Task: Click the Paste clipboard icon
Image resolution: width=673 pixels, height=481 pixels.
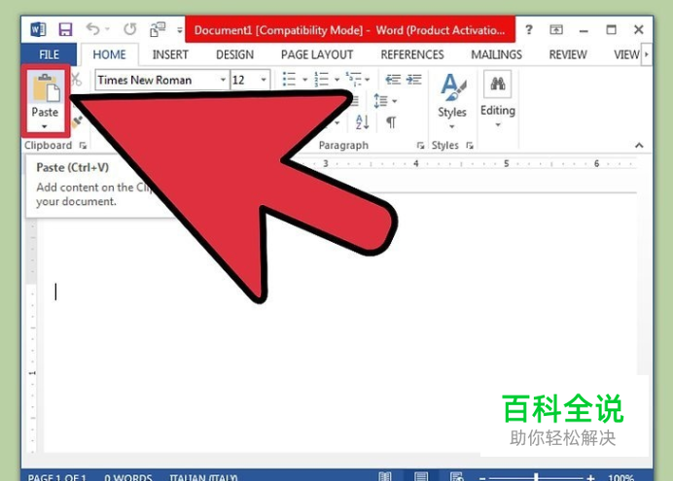Action: (x=47, y=87)
